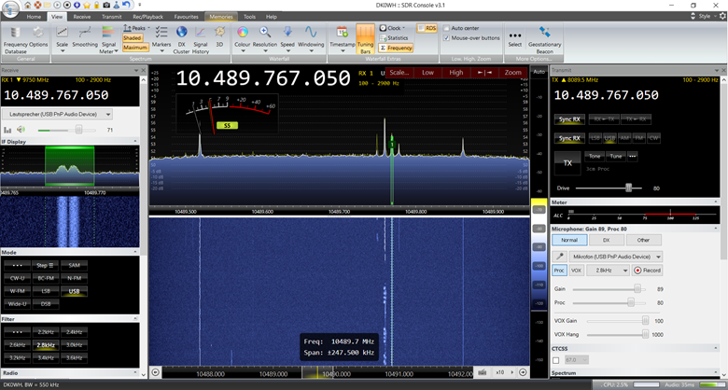
Task: Open the Tools tab
Action: (x=249, y=17)
